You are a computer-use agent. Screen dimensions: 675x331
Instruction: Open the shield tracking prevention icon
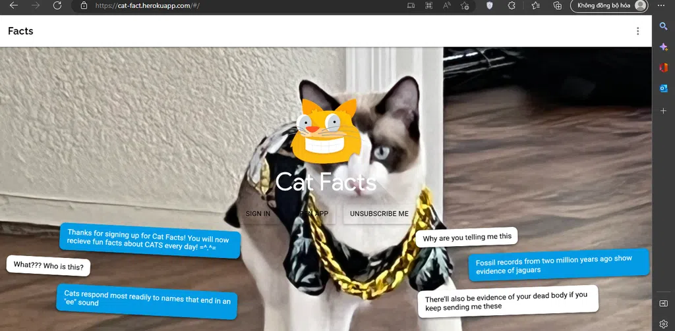click(x=490, y=5)
